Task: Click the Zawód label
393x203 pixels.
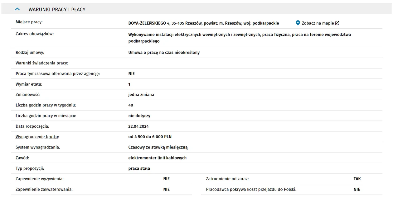Action: point(22,158)
